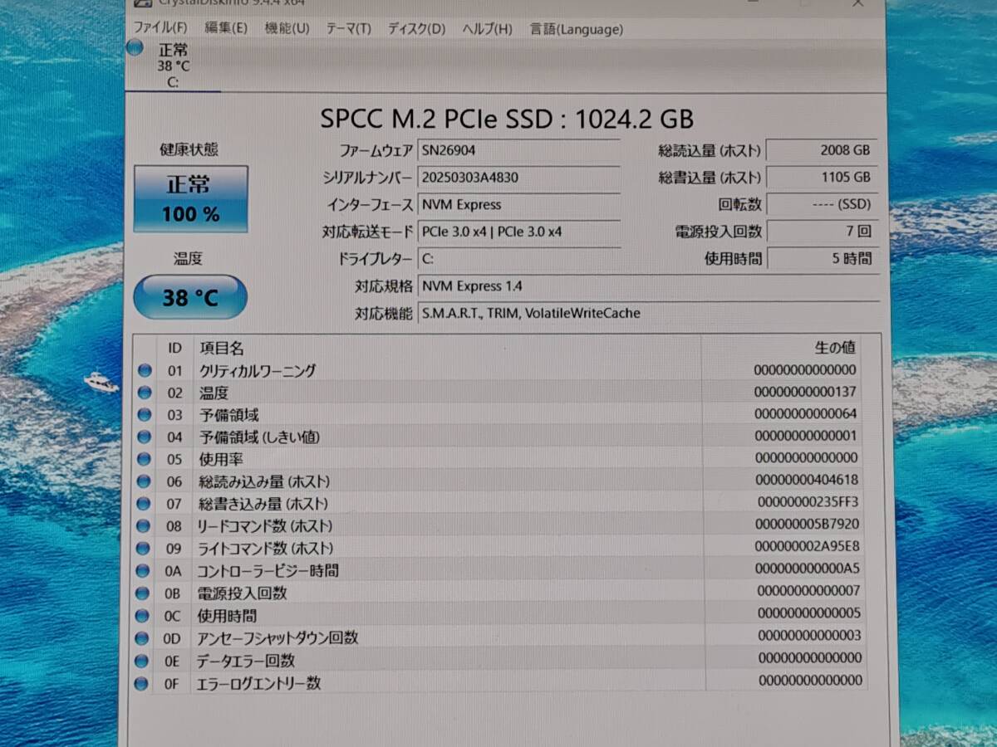Click the blue icon next to the 温度 attribute

point(144,393)
